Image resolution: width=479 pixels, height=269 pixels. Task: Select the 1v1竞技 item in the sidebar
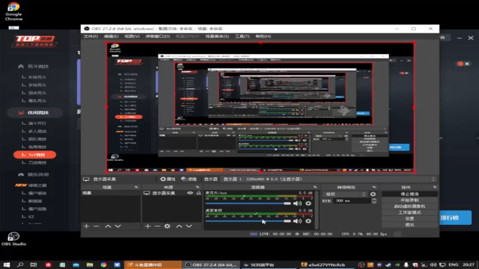click(x=35, y=155)
